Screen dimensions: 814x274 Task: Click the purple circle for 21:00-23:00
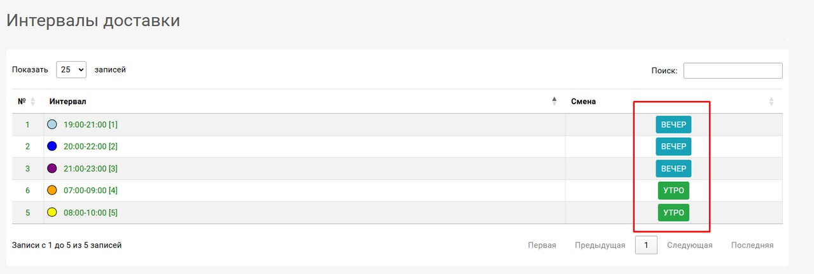point(52,168)
